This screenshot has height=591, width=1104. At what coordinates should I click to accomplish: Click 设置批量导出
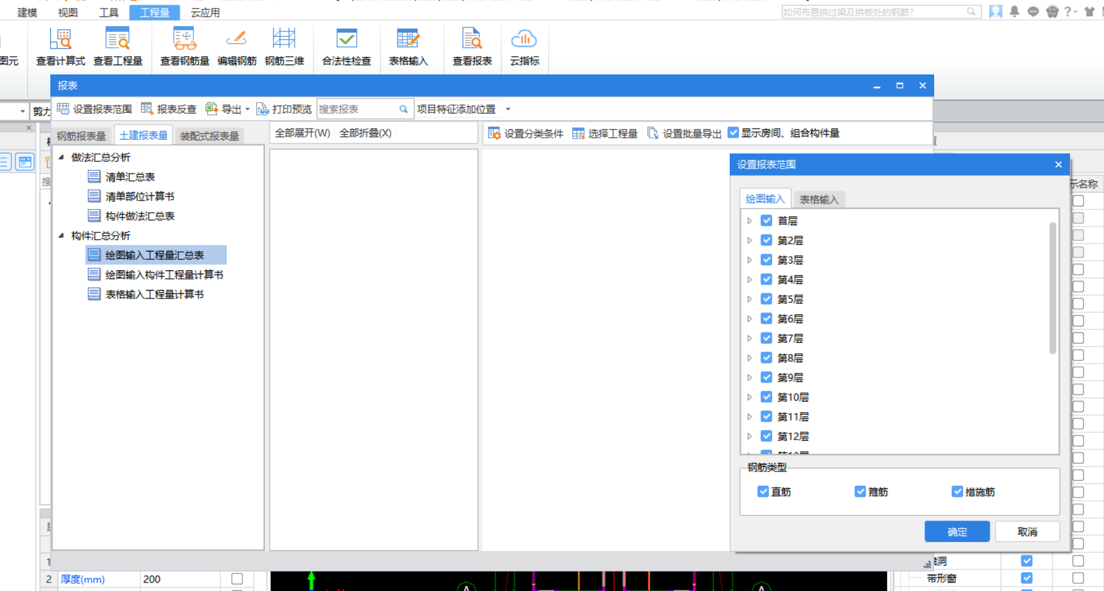coord(684,133)
